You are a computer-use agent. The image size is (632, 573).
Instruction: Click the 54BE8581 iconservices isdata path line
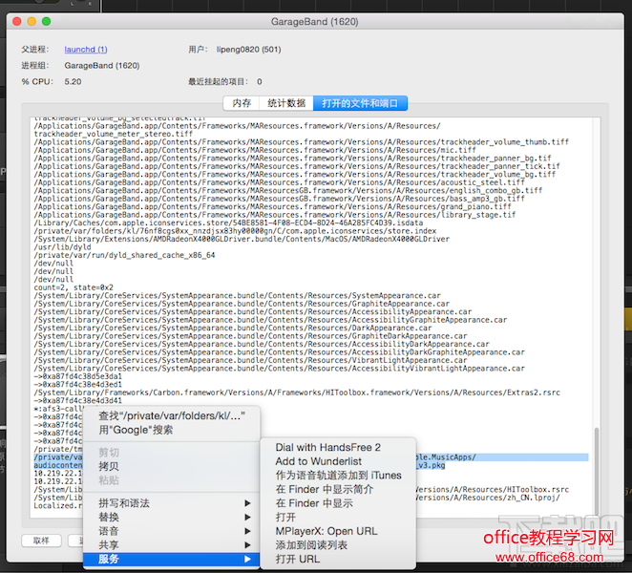[228, 223]
